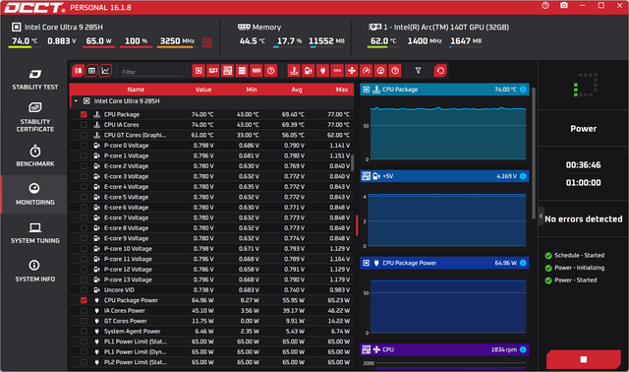Toggle the power plug sensor filter

pos(323,71)
